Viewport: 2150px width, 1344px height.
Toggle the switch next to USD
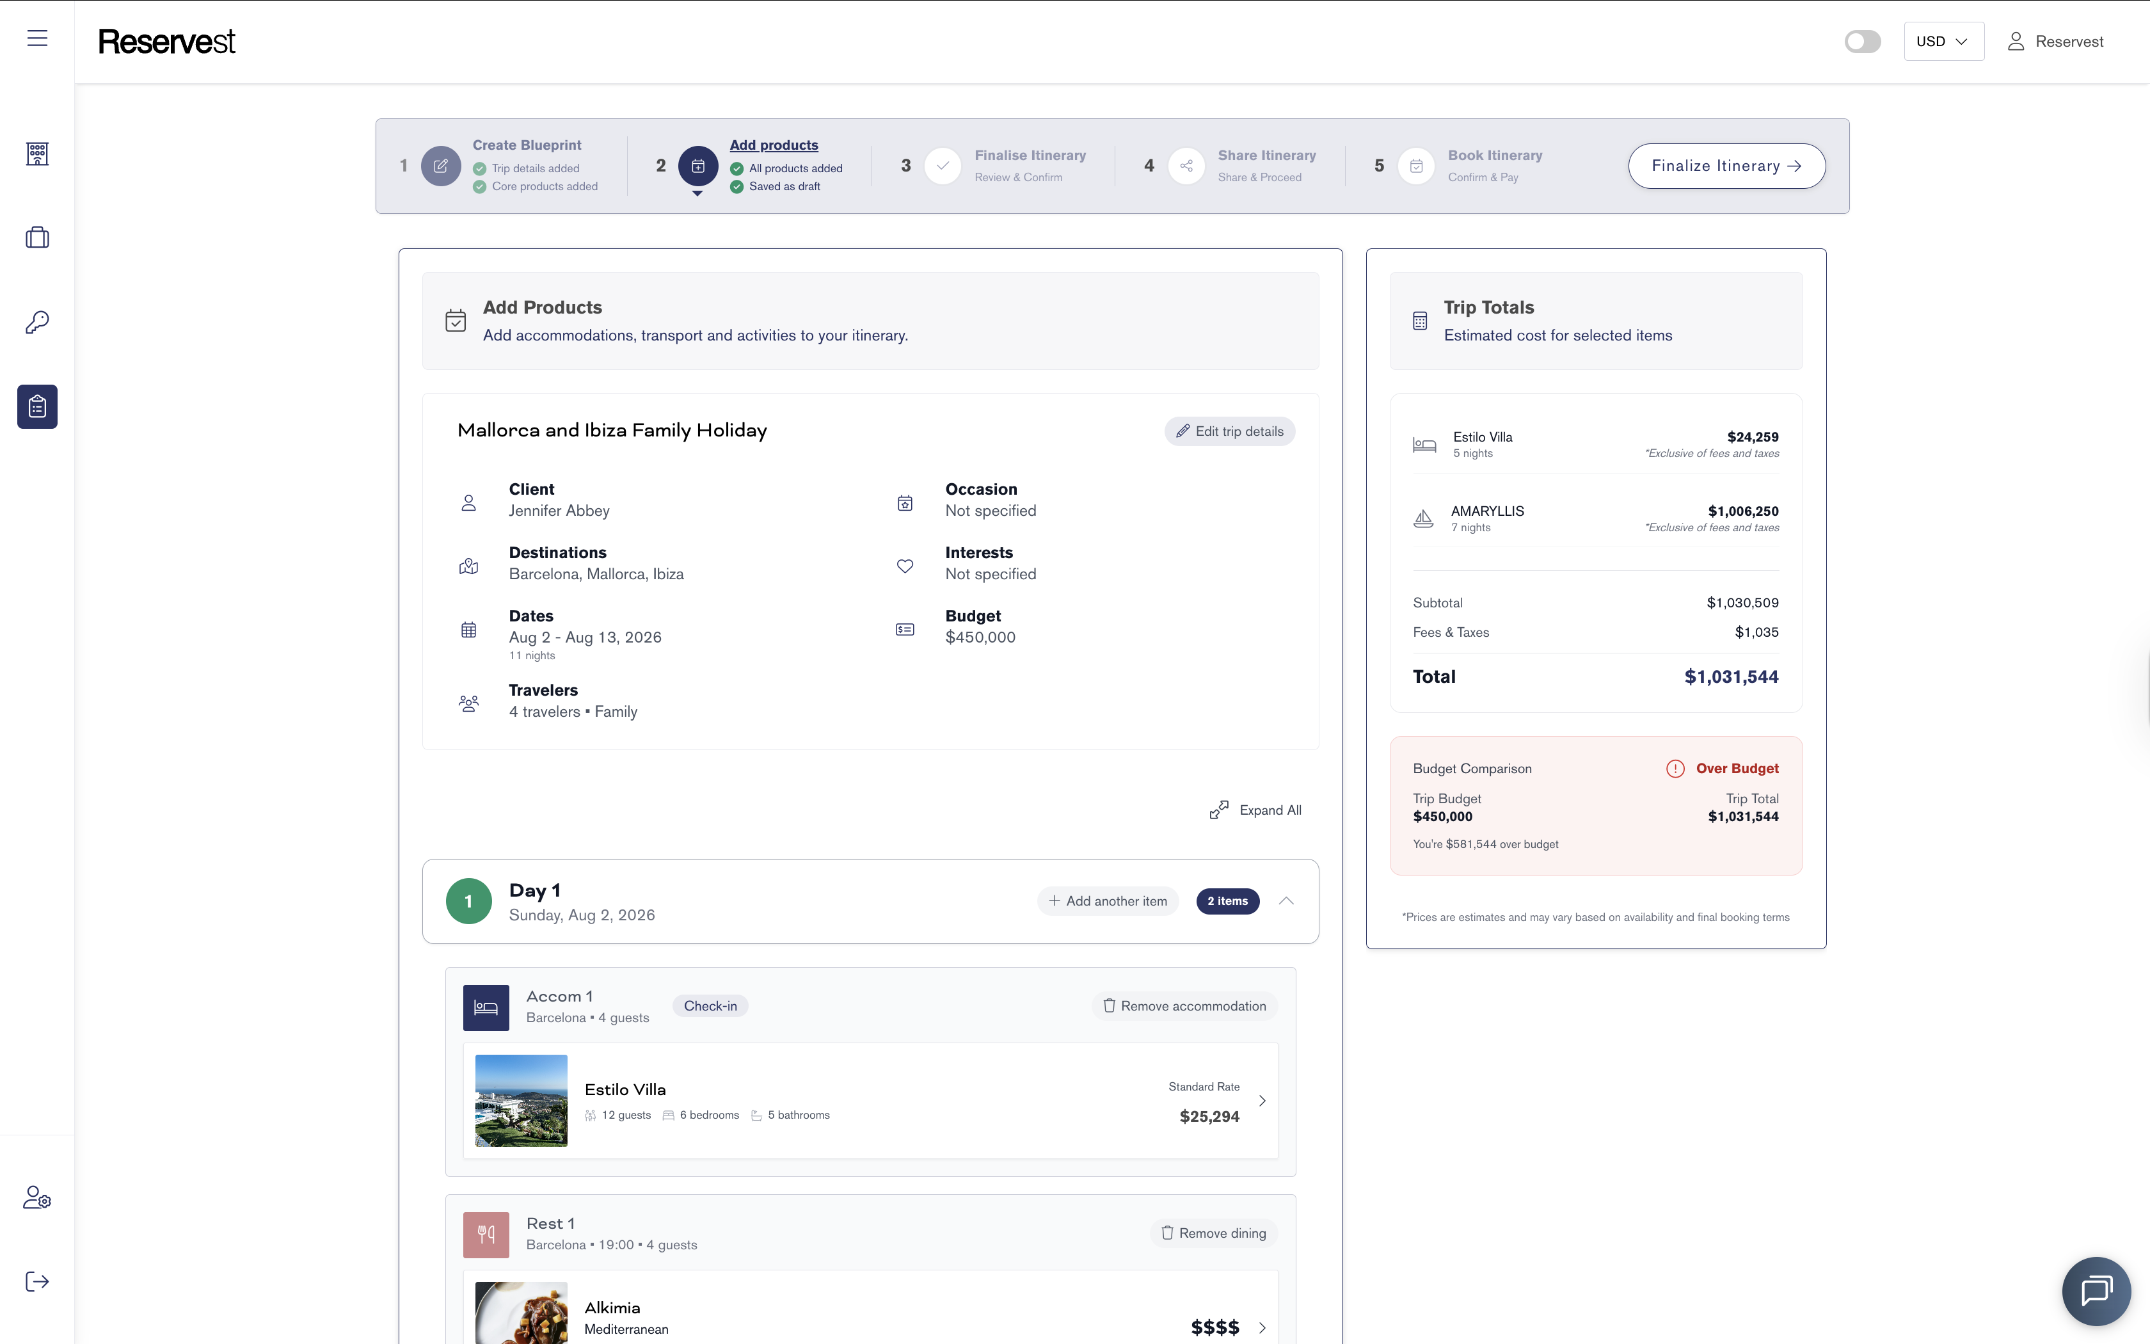point(1862,42)
